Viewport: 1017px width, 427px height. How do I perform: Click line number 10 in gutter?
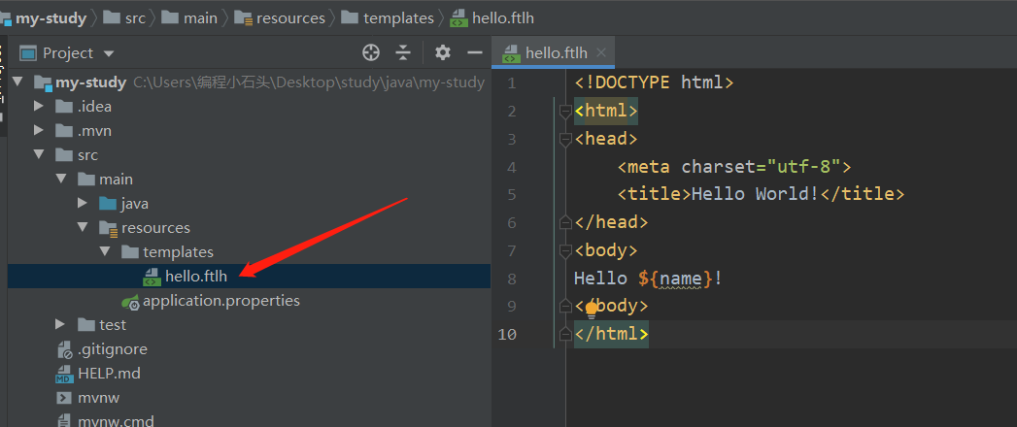click(x=507, y=335)
